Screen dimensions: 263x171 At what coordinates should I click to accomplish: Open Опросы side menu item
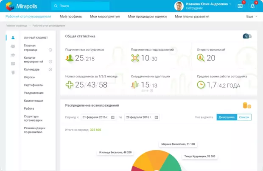(30, 77)
